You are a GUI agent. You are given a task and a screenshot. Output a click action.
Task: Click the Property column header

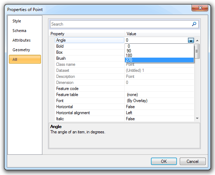87,34
